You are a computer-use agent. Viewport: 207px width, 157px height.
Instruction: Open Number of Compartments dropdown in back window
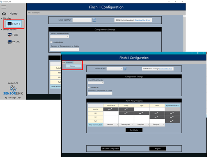(x=65, y=49)
